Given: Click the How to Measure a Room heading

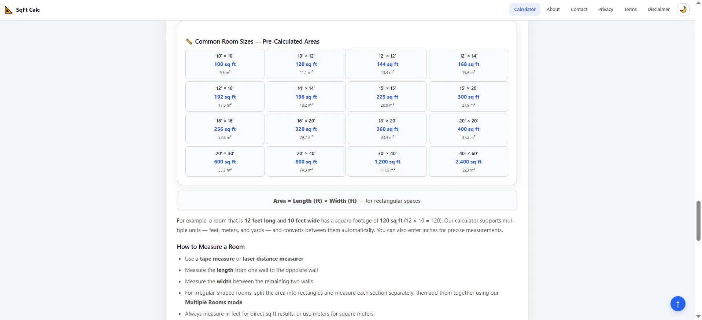Looking at the screenshot, I should point(211,247).
